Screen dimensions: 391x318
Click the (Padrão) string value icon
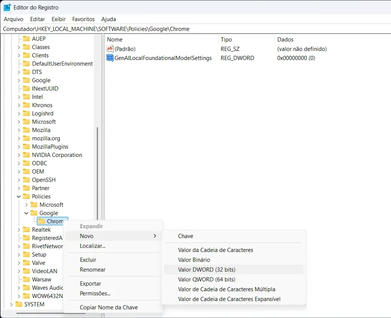click(x=110, y=49)
